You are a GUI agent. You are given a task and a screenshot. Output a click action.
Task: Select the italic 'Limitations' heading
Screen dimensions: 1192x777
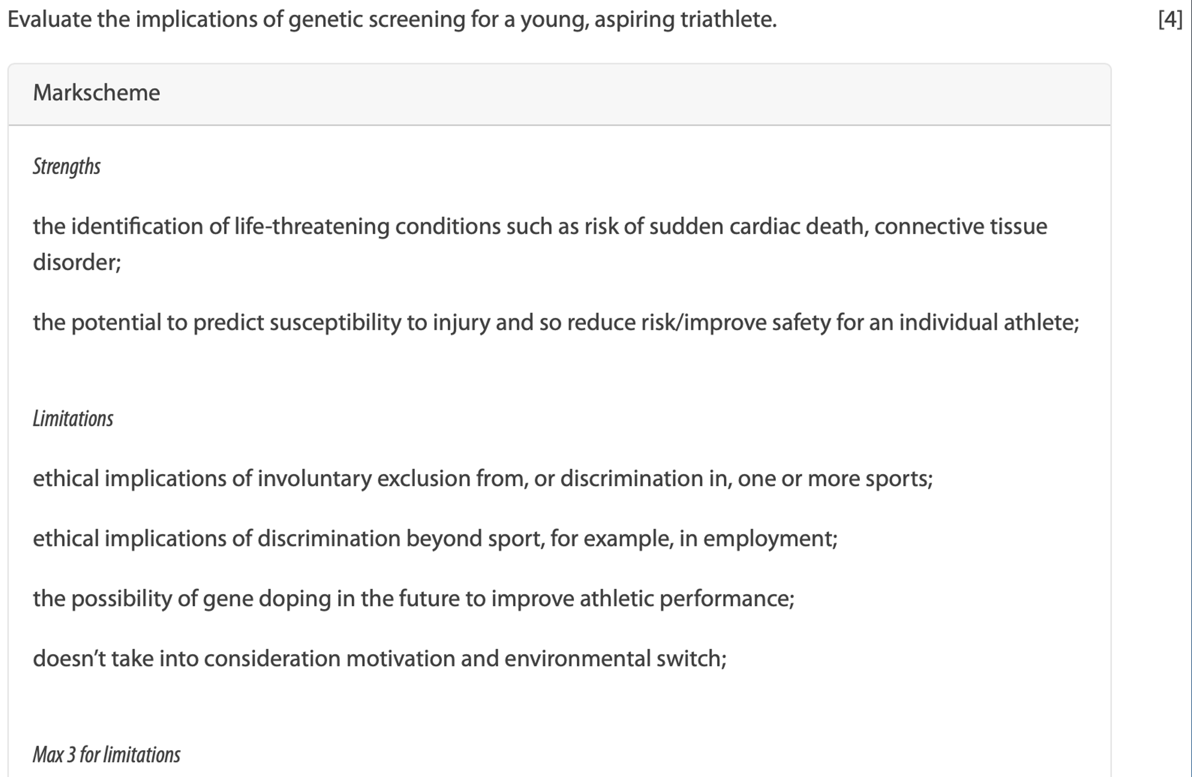click(73, 419)
